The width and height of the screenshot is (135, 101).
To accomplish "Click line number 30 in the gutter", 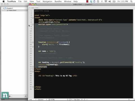I will [31, 76].
